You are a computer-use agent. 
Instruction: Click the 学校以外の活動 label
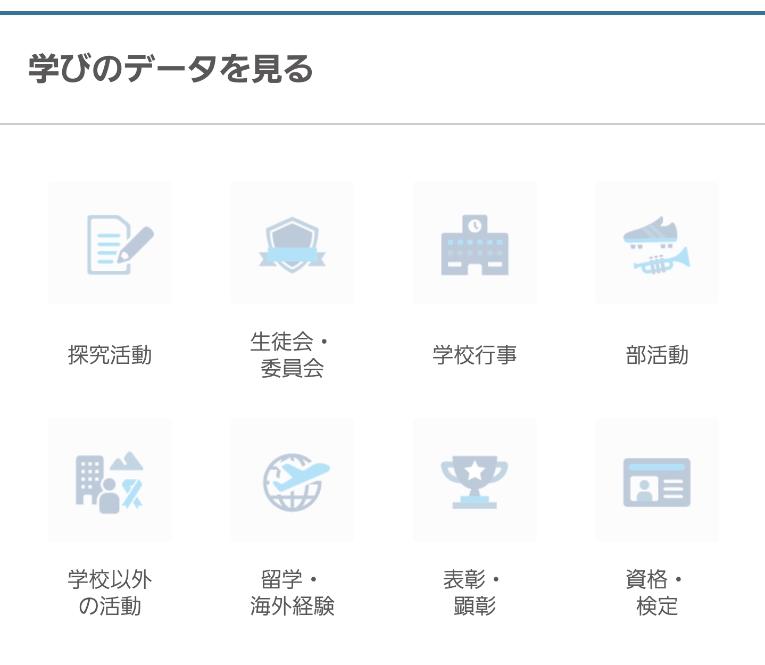(110, 592)
